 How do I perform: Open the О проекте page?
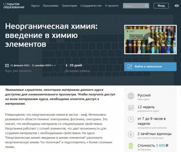112,6
